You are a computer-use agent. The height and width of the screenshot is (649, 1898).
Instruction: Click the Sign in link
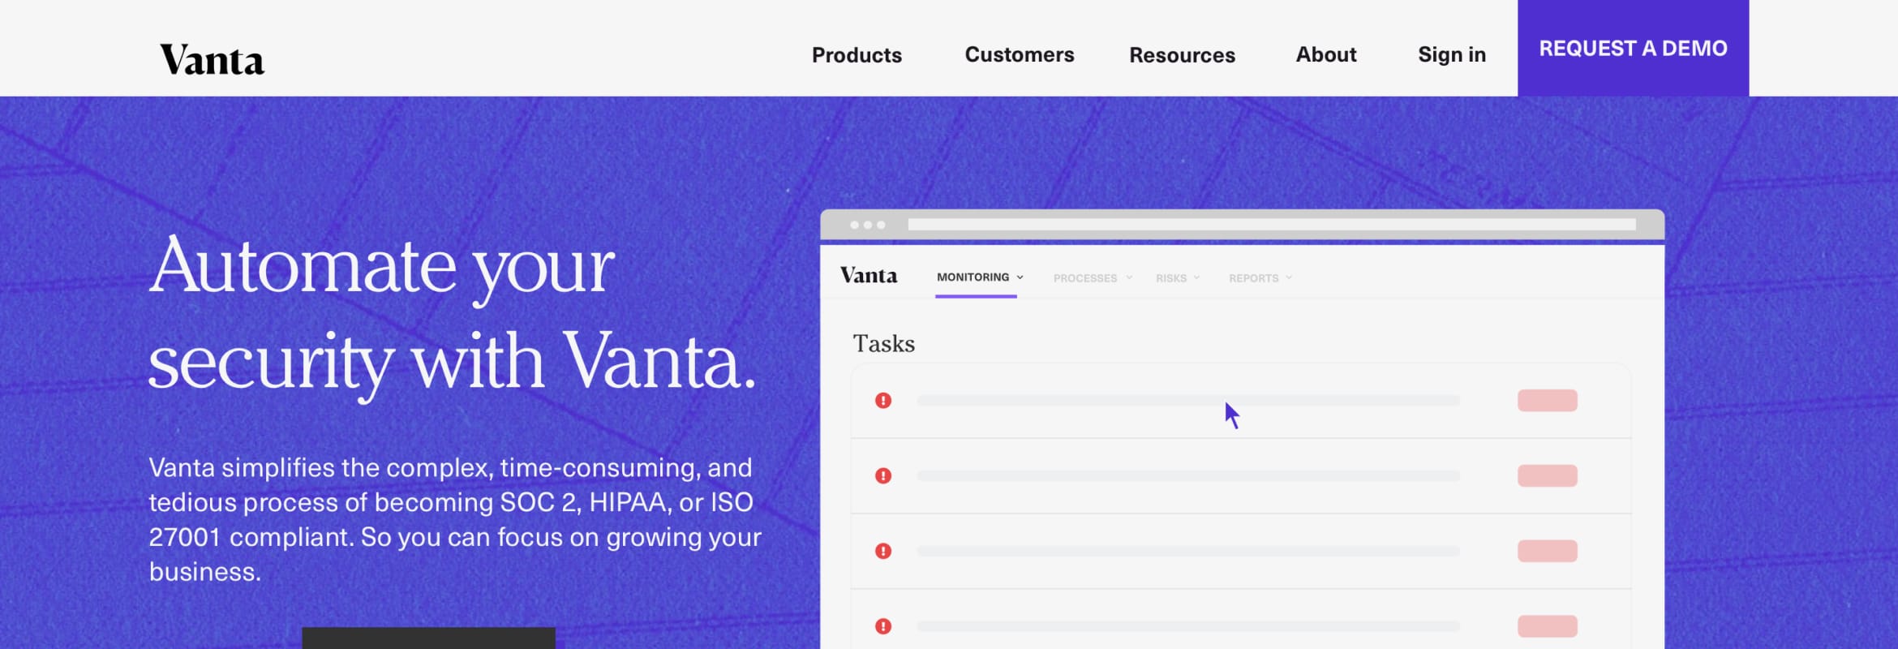coord(1452,54)
